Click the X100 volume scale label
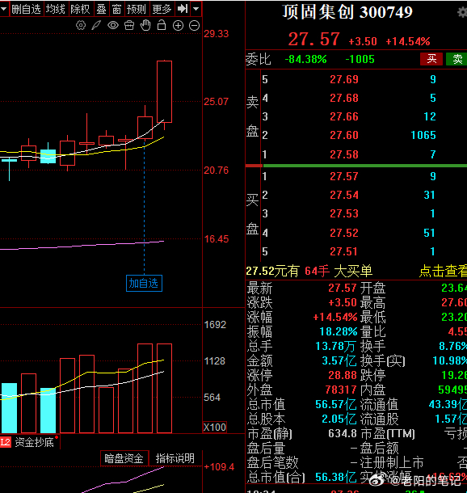Viewport: 467px width, 493px height. pyautogui.click(x=215, y=427)
